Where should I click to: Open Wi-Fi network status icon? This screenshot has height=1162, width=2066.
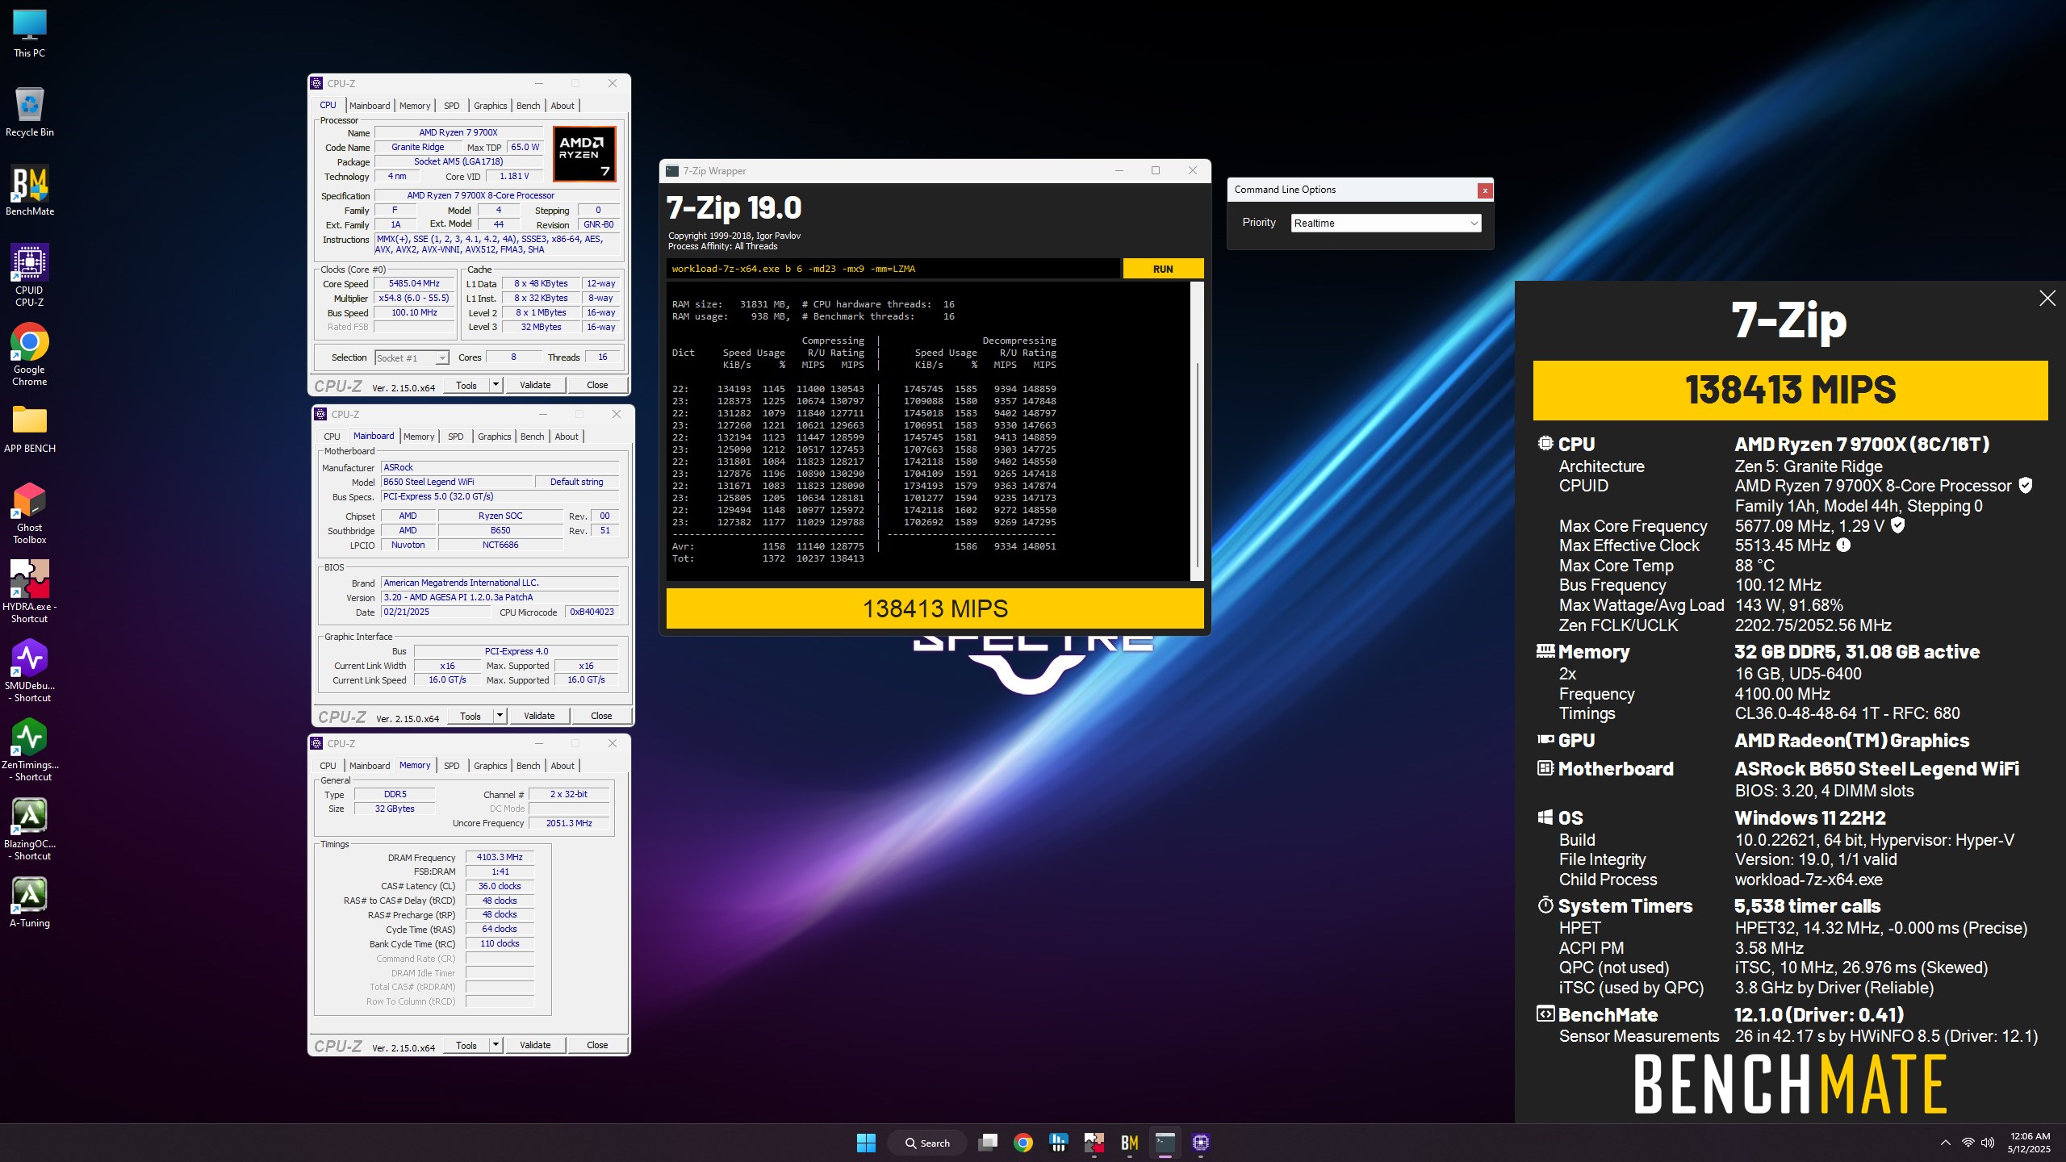pyautogui.click(x=1968, y=1143)
